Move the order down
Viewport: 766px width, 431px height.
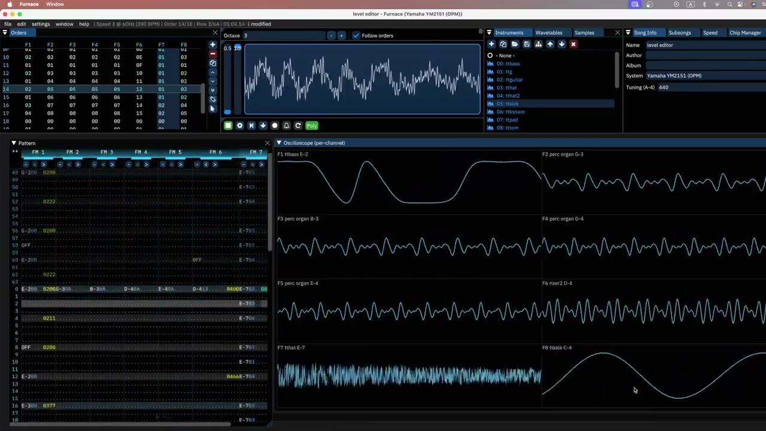click(212, 81)
